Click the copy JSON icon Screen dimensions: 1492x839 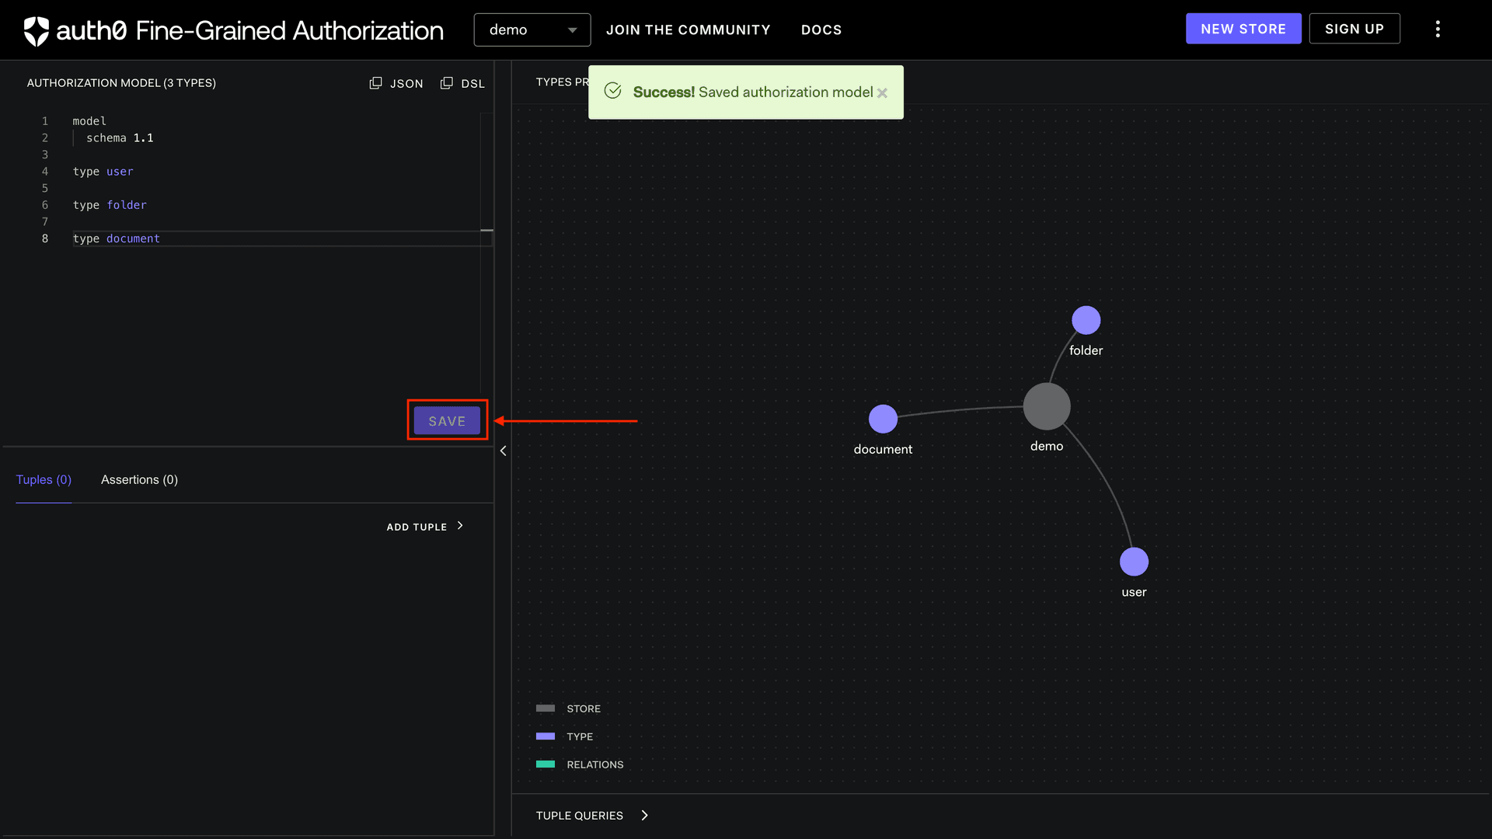[376, 82]
